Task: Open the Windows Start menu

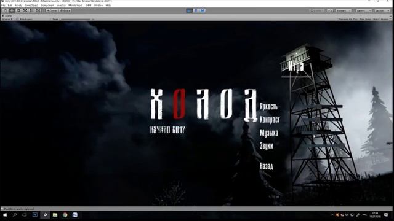Action: pyautogui.click(x=5, y=215)
